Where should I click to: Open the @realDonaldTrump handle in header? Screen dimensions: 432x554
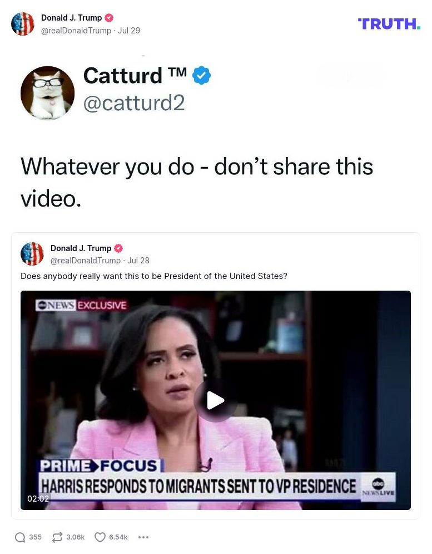[x=76, y=31]
